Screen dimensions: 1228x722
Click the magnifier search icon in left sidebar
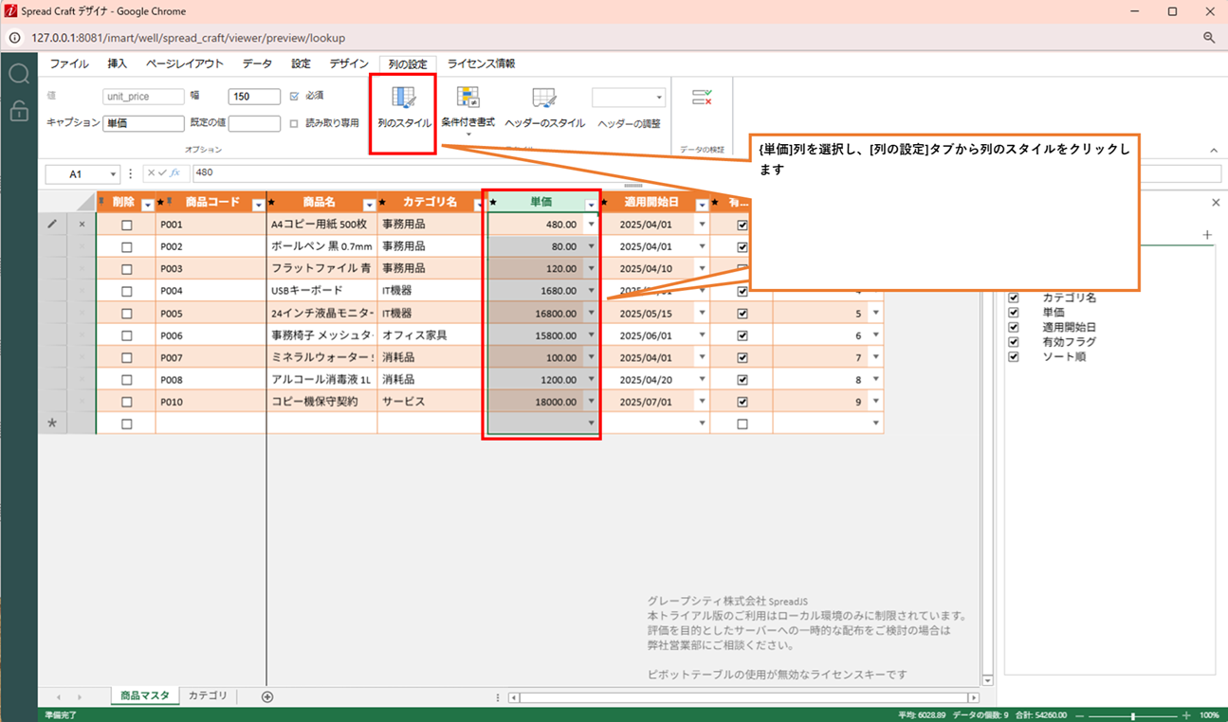tap(19, 75)
